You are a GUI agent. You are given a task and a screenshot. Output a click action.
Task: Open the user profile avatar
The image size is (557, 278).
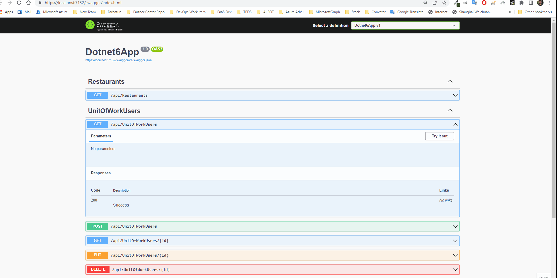540,3
